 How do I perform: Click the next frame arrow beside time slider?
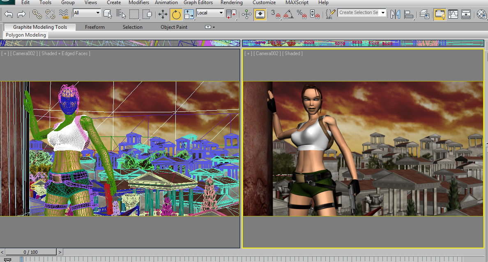[x=60, y=252]
